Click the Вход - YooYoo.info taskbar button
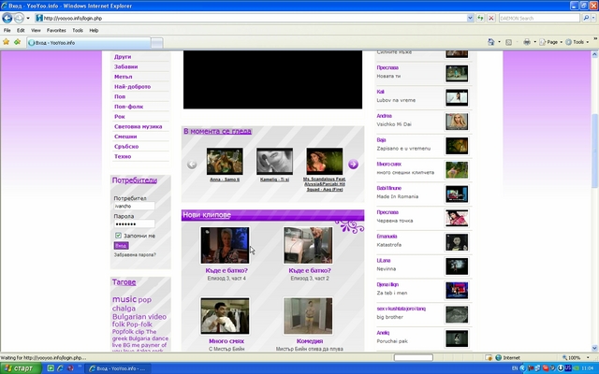Screen dimensions: 599x374 click(117, 368)
